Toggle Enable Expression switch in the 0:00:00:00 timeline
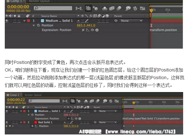Screen dimensions: 186x137 click(x=83, y=30)
